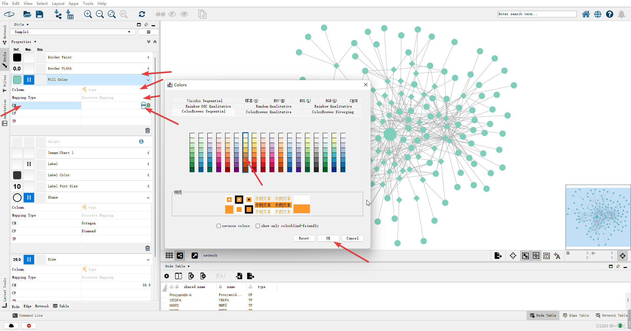Click Reset in Colors dialog
This screenshot has width=631, height=331.
pyautogui.click(x=304, y=238)
